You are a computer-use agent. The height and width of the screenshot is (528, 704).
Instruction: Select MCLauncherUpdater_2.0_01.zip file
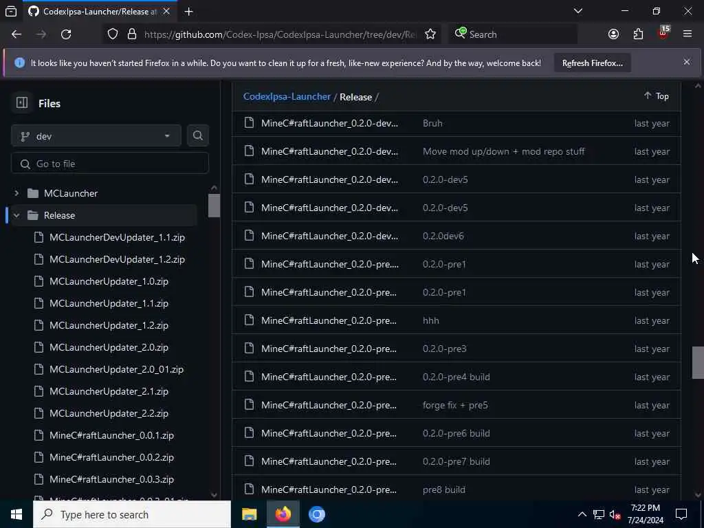coord(116,369)
